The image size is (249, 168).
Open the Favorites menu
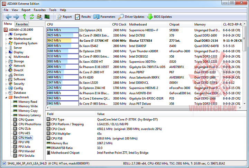click(40, 10)
